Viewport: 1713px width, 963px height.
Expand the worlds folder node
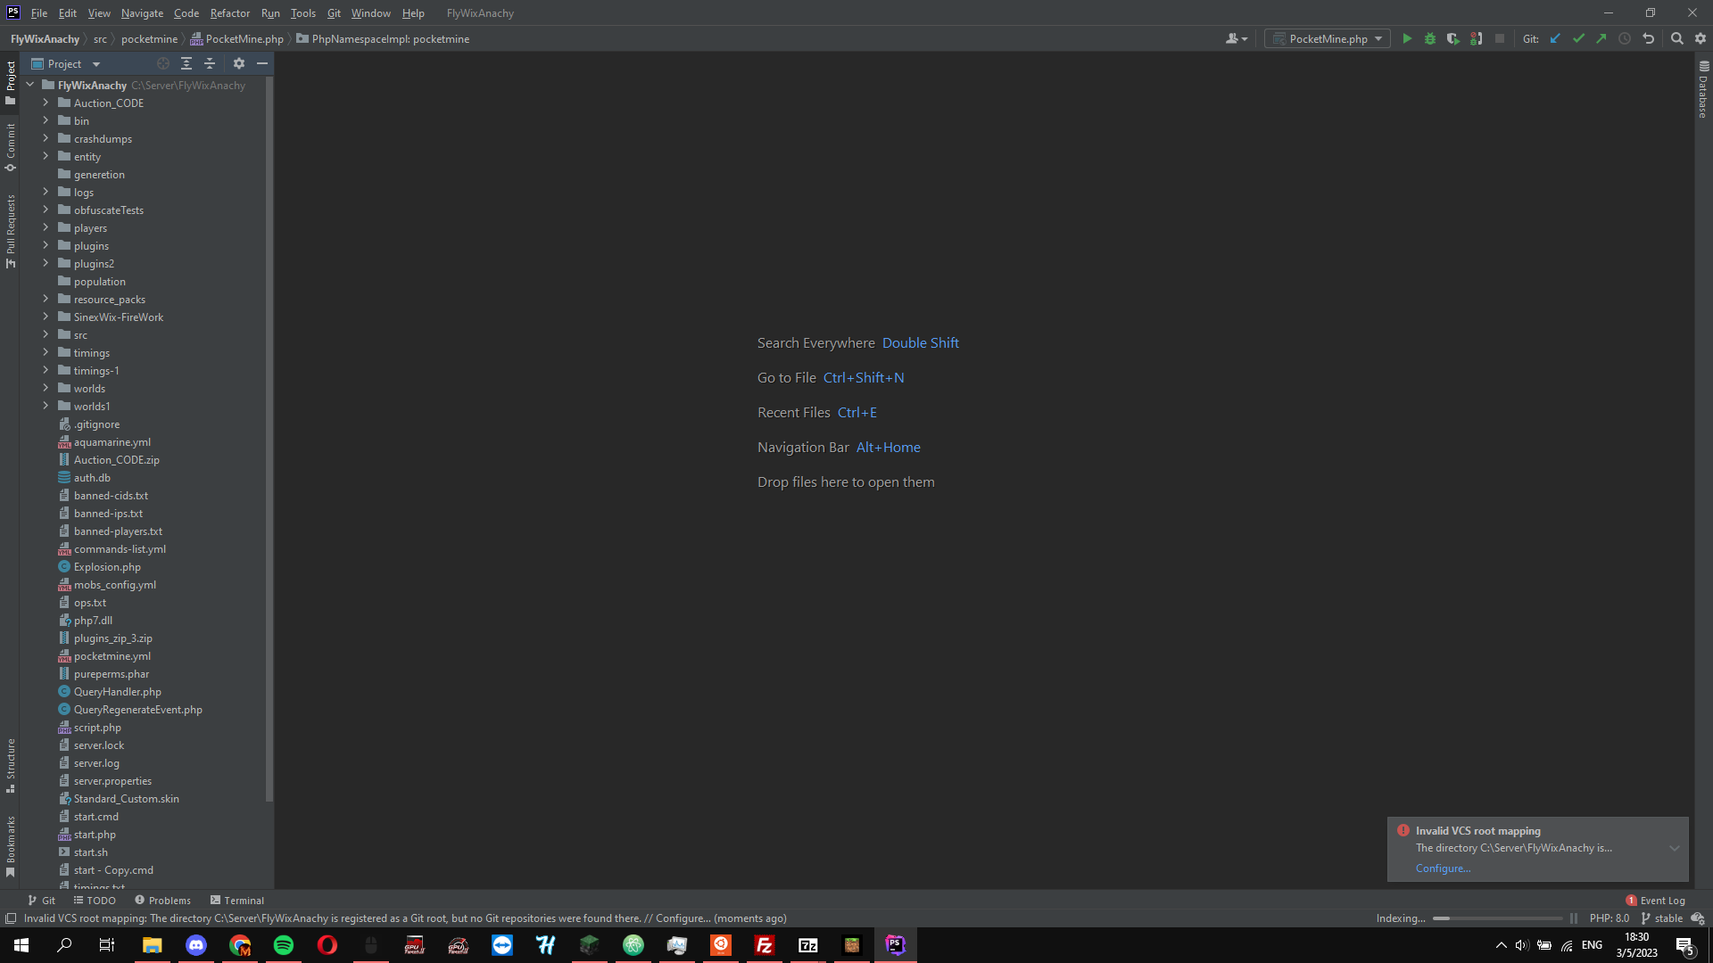coord(46,388)
